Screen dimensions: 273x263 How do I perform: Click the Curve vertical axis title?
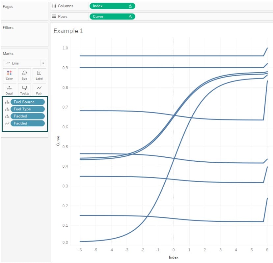coord(58,141)
